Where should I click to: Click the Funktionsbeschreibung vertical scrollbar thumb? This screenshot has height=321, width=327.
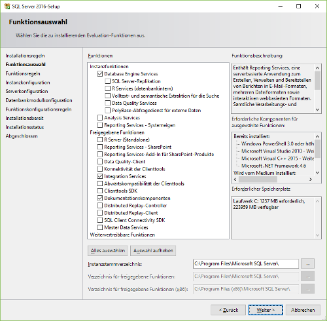[317, 80]
